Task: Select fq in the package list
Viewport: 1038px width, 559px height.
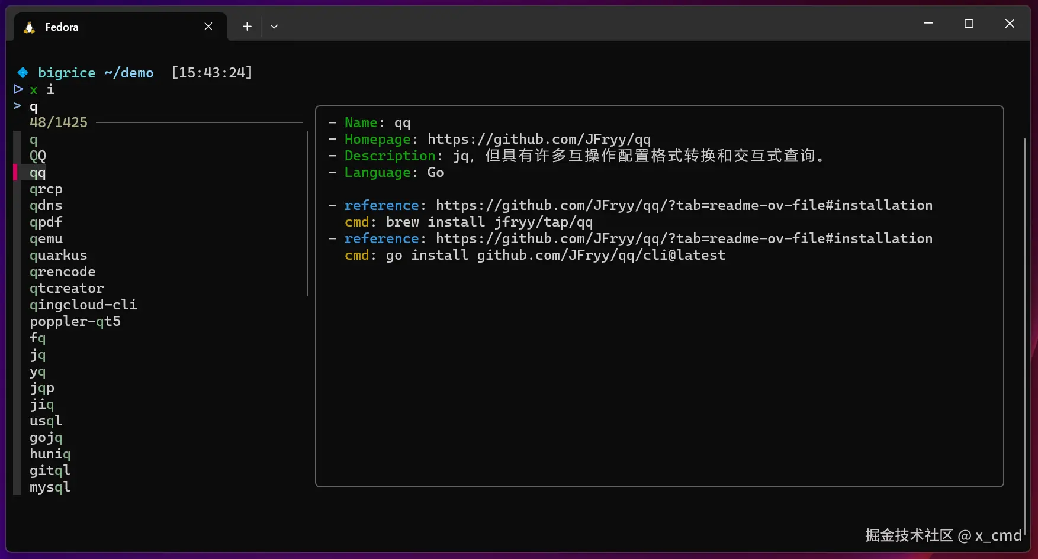Action: click(38, 338)
